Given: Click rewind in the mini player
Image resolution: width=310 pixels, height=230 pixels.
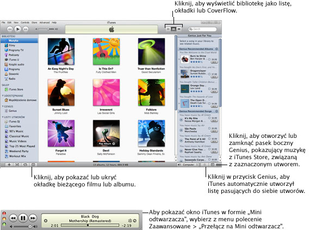Looking at the screenshot, I should coord(13,218).
